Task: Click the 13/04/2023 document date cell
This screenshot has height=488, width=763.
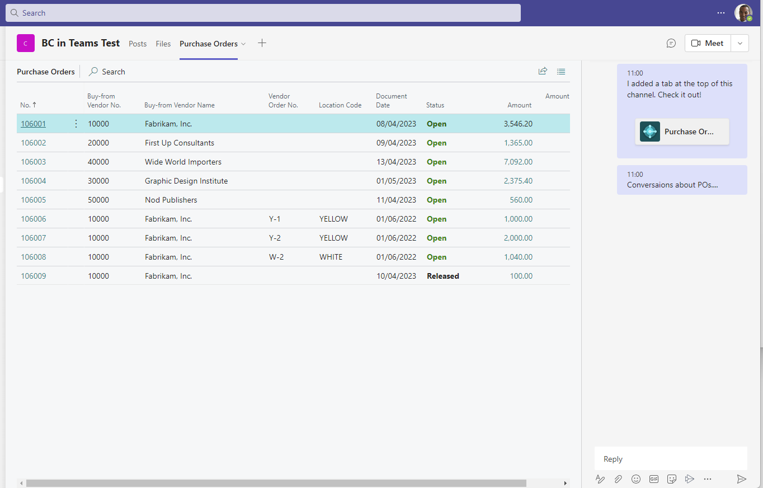Action: click(x=396, y=162)
